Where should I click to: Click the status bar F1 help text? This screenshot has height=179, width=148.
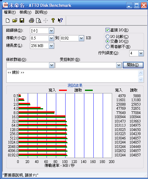20,175
